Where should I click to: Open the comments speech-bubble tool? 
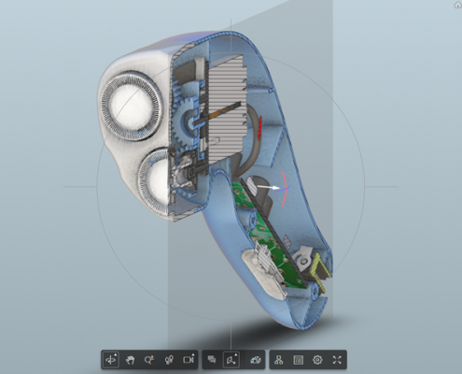pyautogui.click(x=212, y=360)
